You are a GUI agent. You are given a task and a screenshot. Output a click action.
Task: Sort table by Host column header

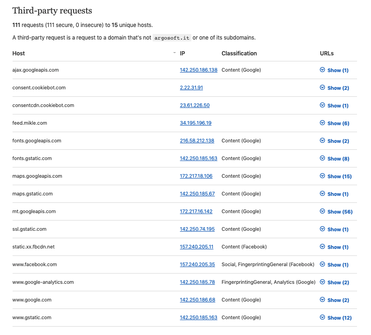tap(19, 54)
